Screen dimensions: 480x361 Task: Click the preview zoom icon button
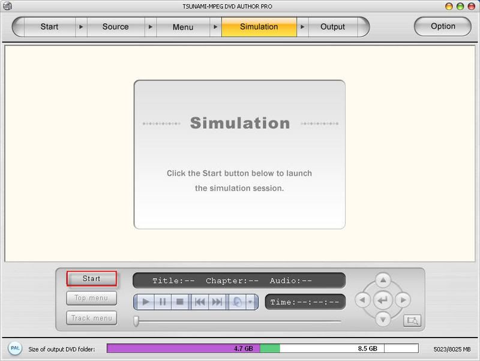(412, 321)
